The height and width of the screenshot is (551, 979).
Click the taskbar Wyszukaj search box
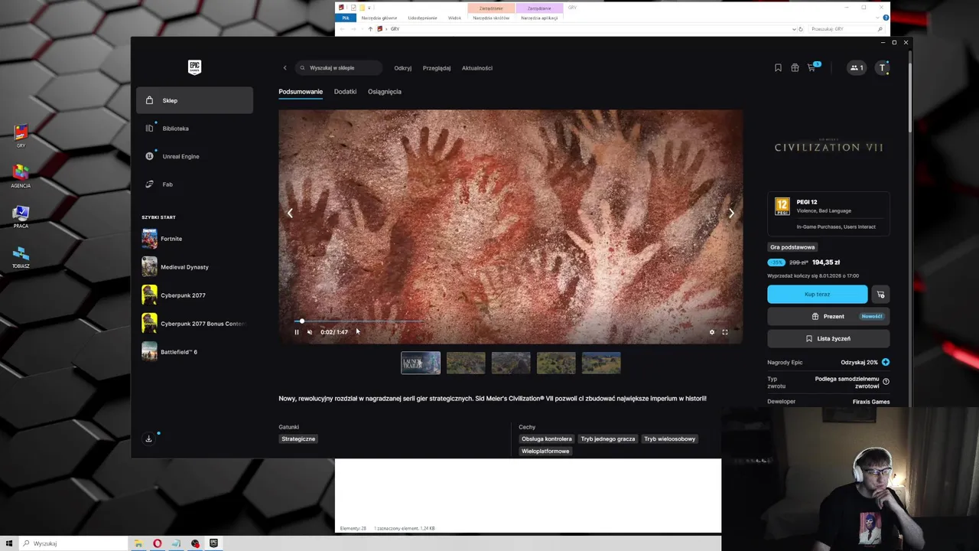73,543
